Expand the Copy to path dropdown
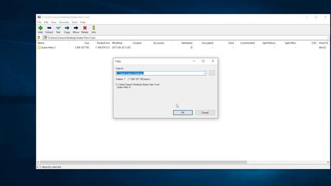This screenshot has width=331, height=186. click(204, 73)
